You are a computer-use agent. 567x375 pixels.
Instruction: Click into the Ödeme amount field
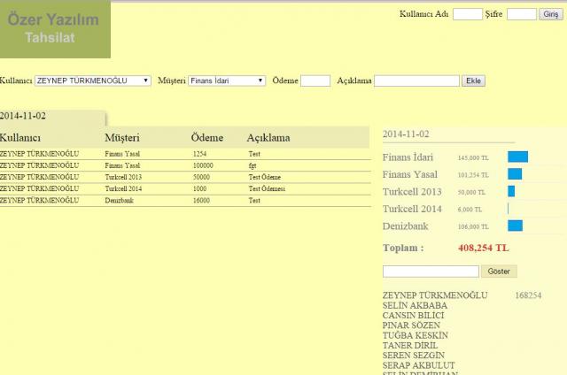pyautogui.click(x=315, y=80)
